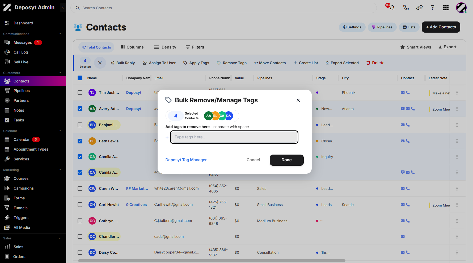Uncheck the Avery Ad row checkbox
This screenshot has height=263, width=473.
click(80, 109)
